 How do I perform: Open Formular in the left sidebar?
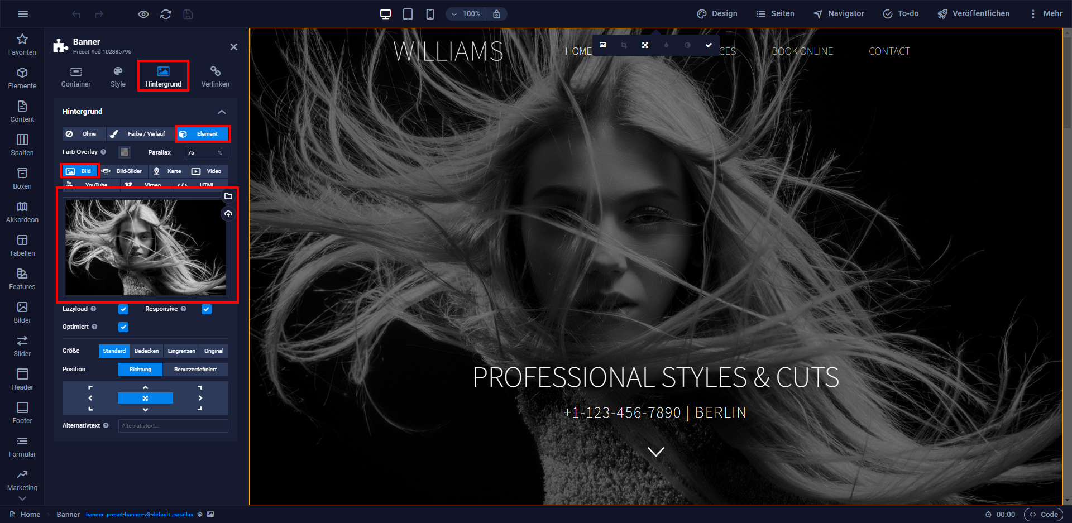tap(22, 447)
